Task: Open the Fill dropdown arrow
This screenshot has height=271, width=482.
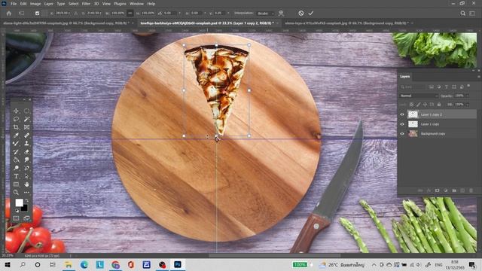Action: [467, 105]
